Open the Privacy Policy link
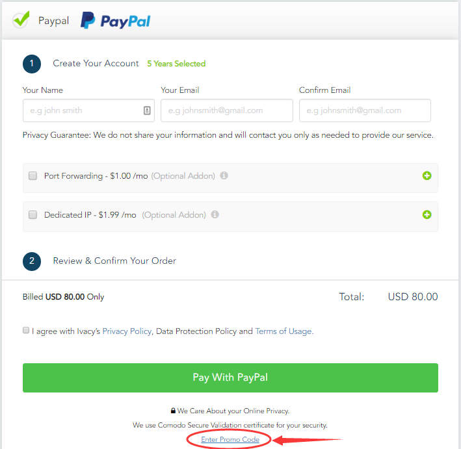The height and width of the screenshot is (449, 461). [127, 331]
